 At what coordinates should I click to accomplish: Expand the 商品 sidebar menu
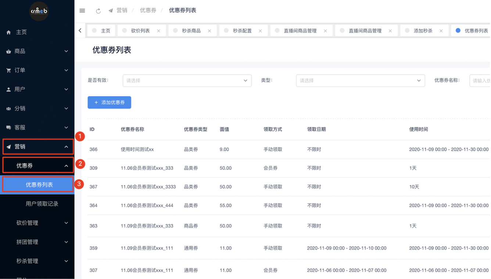[x=37, y=51]
